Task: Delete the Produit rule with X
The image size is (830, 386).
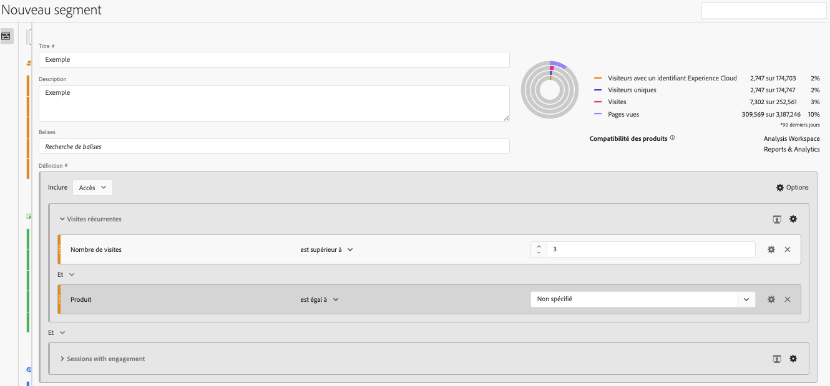Action: 788,299
